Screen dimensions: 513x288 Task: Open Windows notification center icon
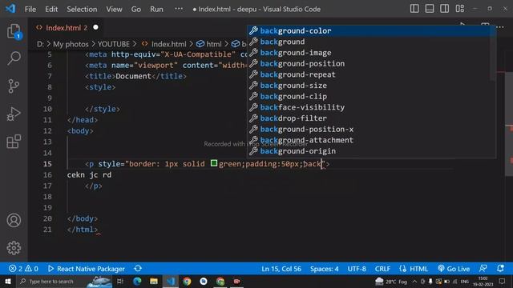click(503, 281)
